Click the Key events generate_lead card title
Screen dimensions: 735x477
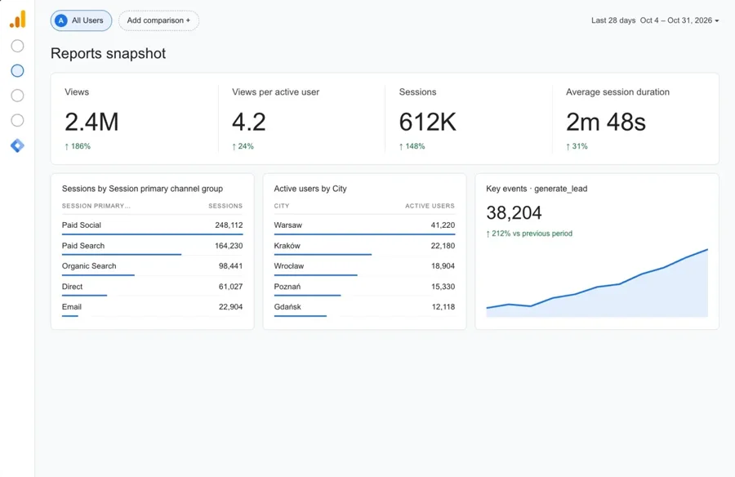[537, 189]
